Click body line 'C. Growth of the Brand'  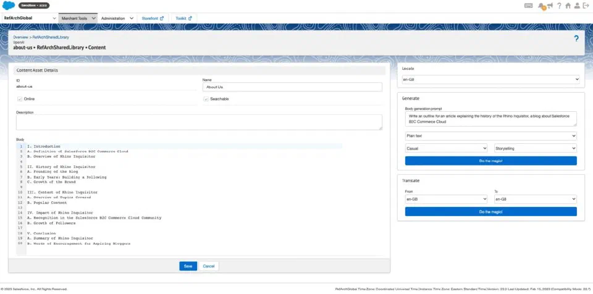(51, 182)
